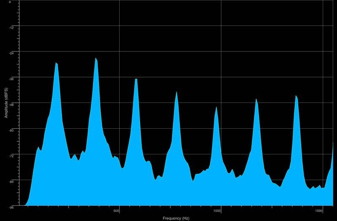The height and width of the screenshot is (221, 337).
Task: Click the 1500 Hz tick label
Action: (x=319, y=211)
